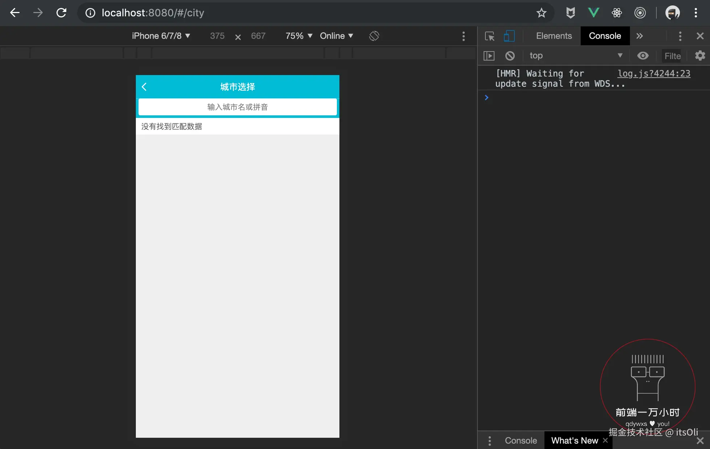
Task: Reload the page in browser toolbar
Action: [61, 13]
